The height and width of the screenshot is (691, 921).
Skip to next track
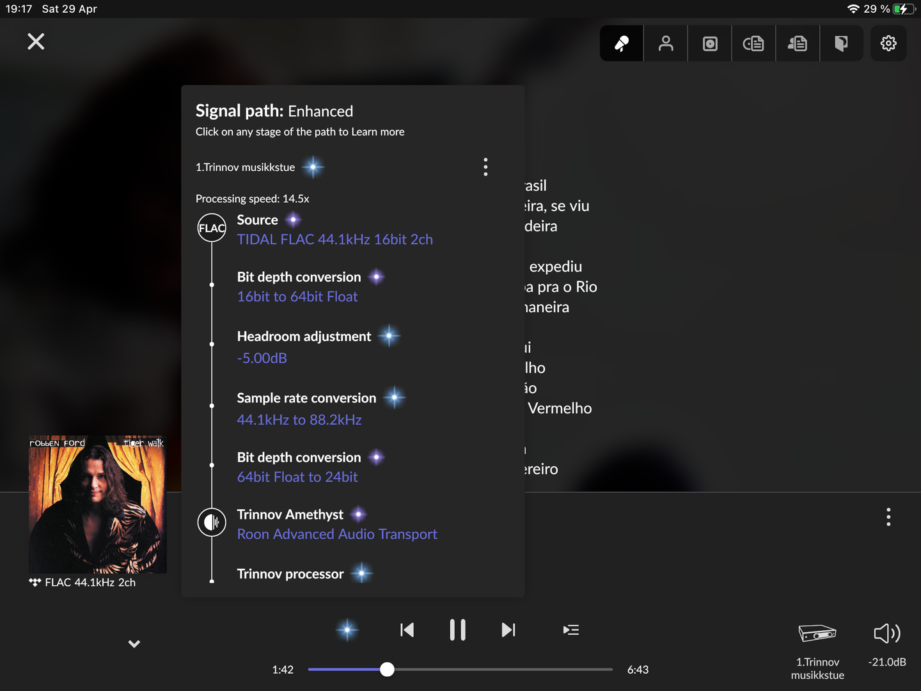pos(508,630)
